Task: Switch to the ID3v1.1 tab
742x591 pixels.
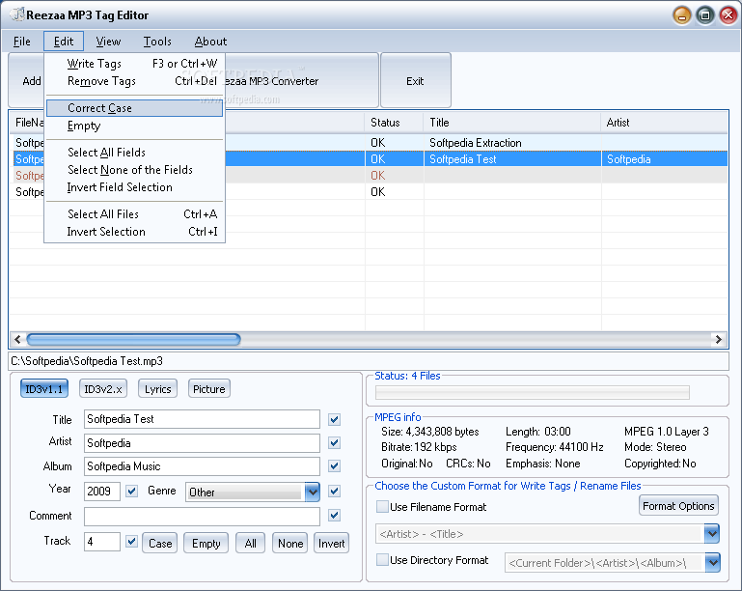Action: click(x=44, y=389)
